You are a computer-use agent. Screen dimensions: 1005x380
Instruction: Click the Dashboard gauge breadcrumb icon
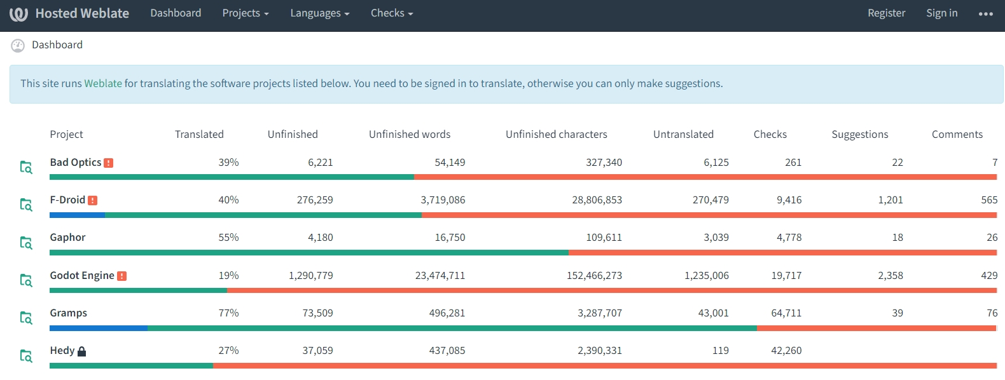point(18,45)
